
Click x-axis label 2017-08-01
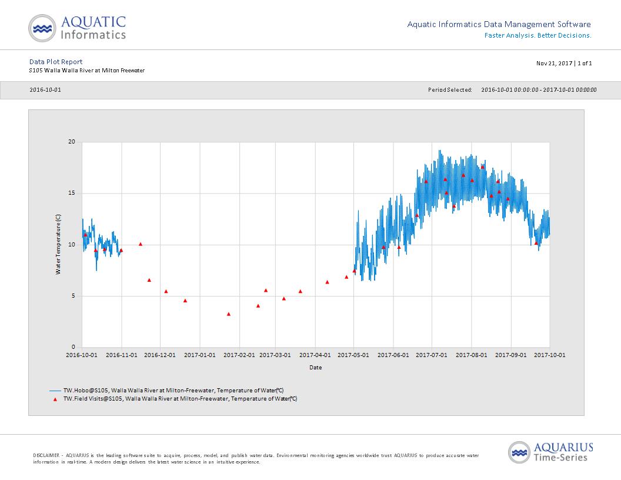point(472,355)
